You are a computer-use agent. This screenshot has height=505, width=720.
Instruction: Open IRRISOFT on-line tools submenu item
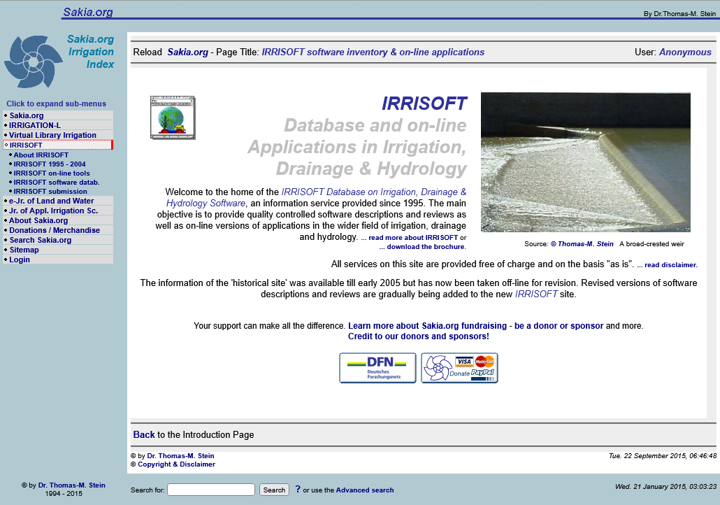pyautogui.click(x=52, y=173)
